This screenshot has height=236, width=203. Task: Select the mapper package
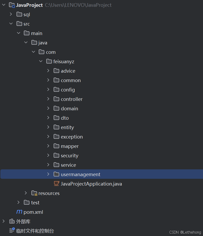point(69,146)
